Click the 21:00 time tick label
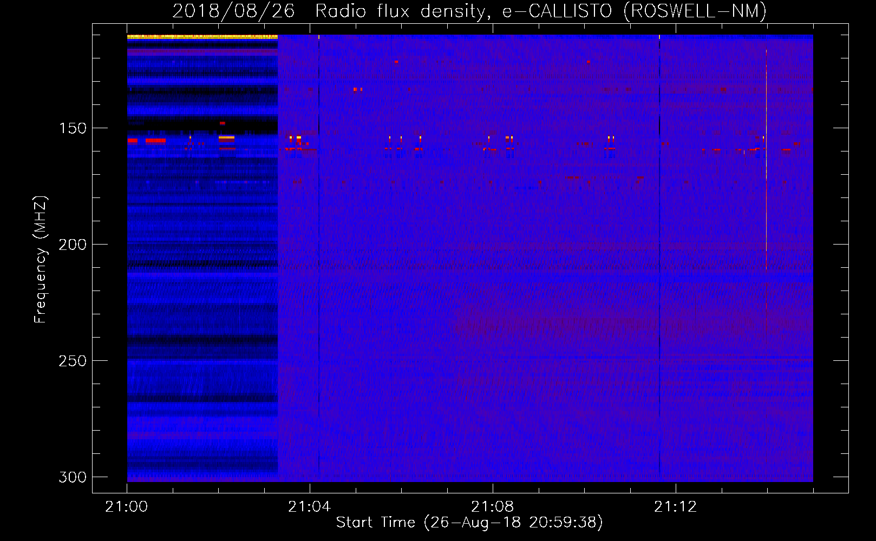Screen dimensions: 876x541 click(127, 507)
